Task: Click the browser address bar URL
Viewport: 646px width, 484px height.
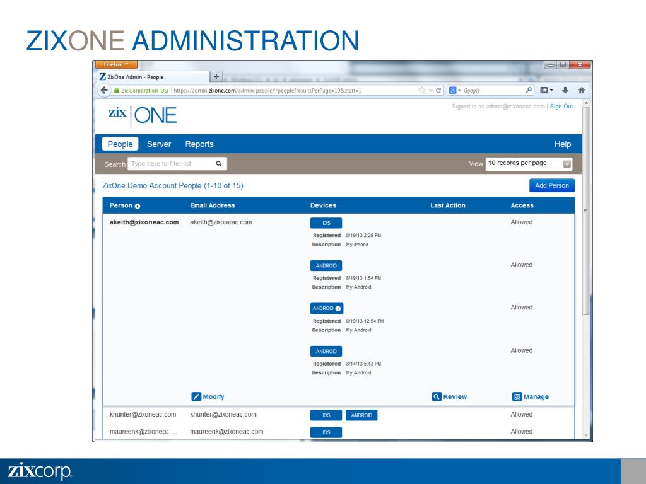Action: (x=267, y=91)
